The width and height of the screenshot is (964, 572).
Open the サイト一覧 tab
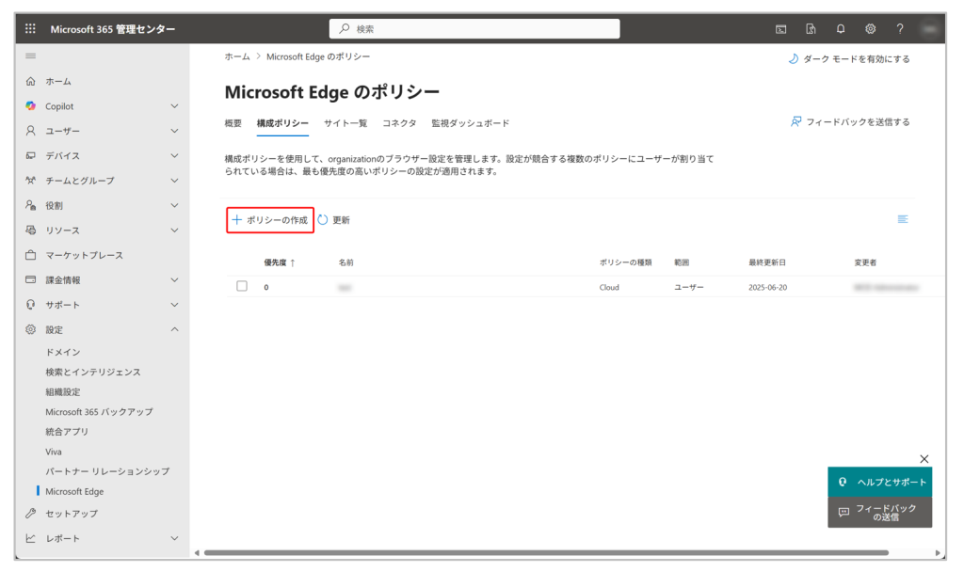(345, 123)
